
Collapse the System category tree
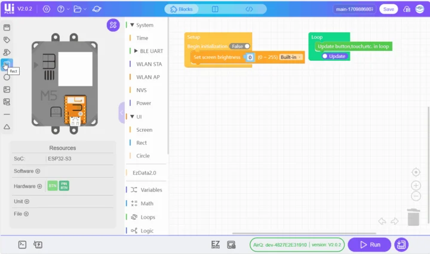[x=132, y=25]
